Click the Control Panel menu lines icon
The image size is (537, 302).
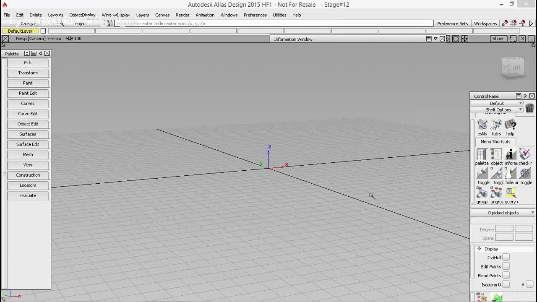pyautogui.click(x=519, y=96)
